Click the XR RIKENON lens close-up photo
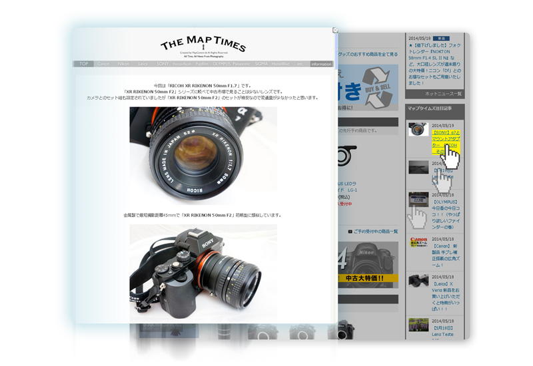 pos(203,156)
